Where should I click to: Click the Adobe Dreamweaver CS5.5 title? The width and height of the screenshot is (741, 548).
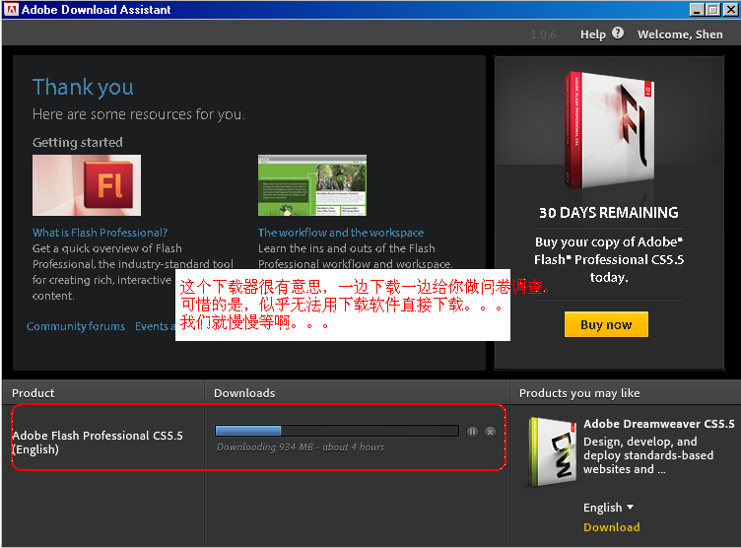click(659, 424)
